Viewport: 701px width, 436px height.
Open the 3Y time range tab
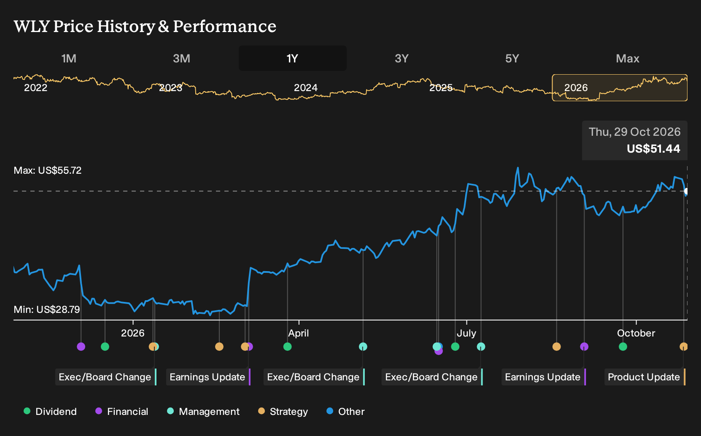(x=402, y=58)
